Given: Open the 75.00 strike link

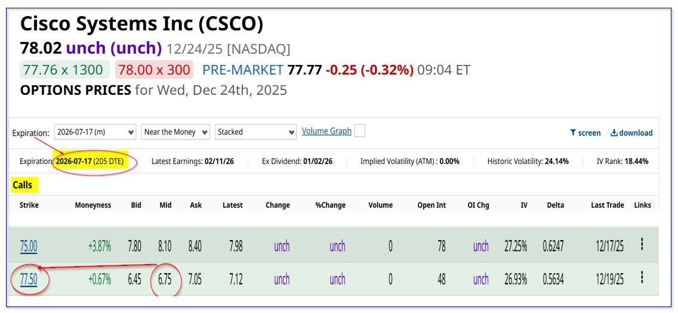Looking at the screenshot, I should coord(29,246).
